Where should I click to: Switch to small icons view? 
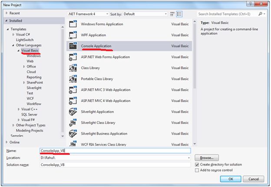tap(172, 14)
